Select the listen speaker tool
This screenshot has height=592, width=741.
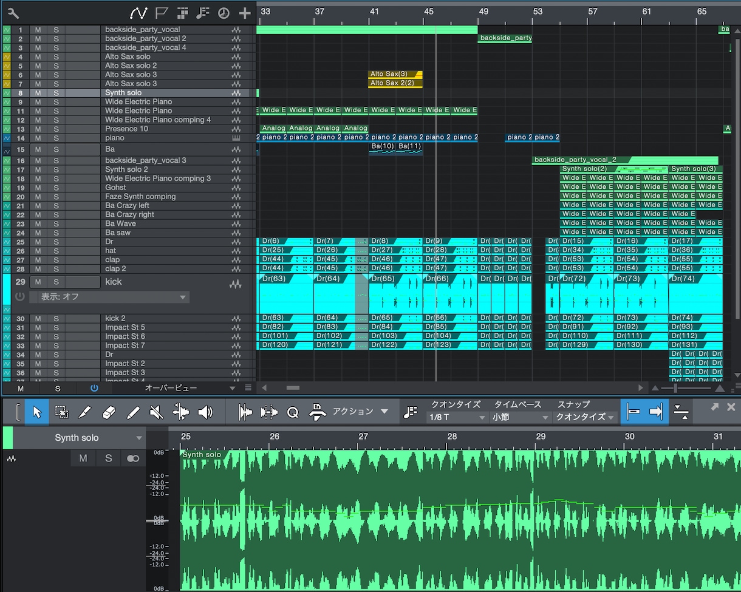[x=205, y=412]
